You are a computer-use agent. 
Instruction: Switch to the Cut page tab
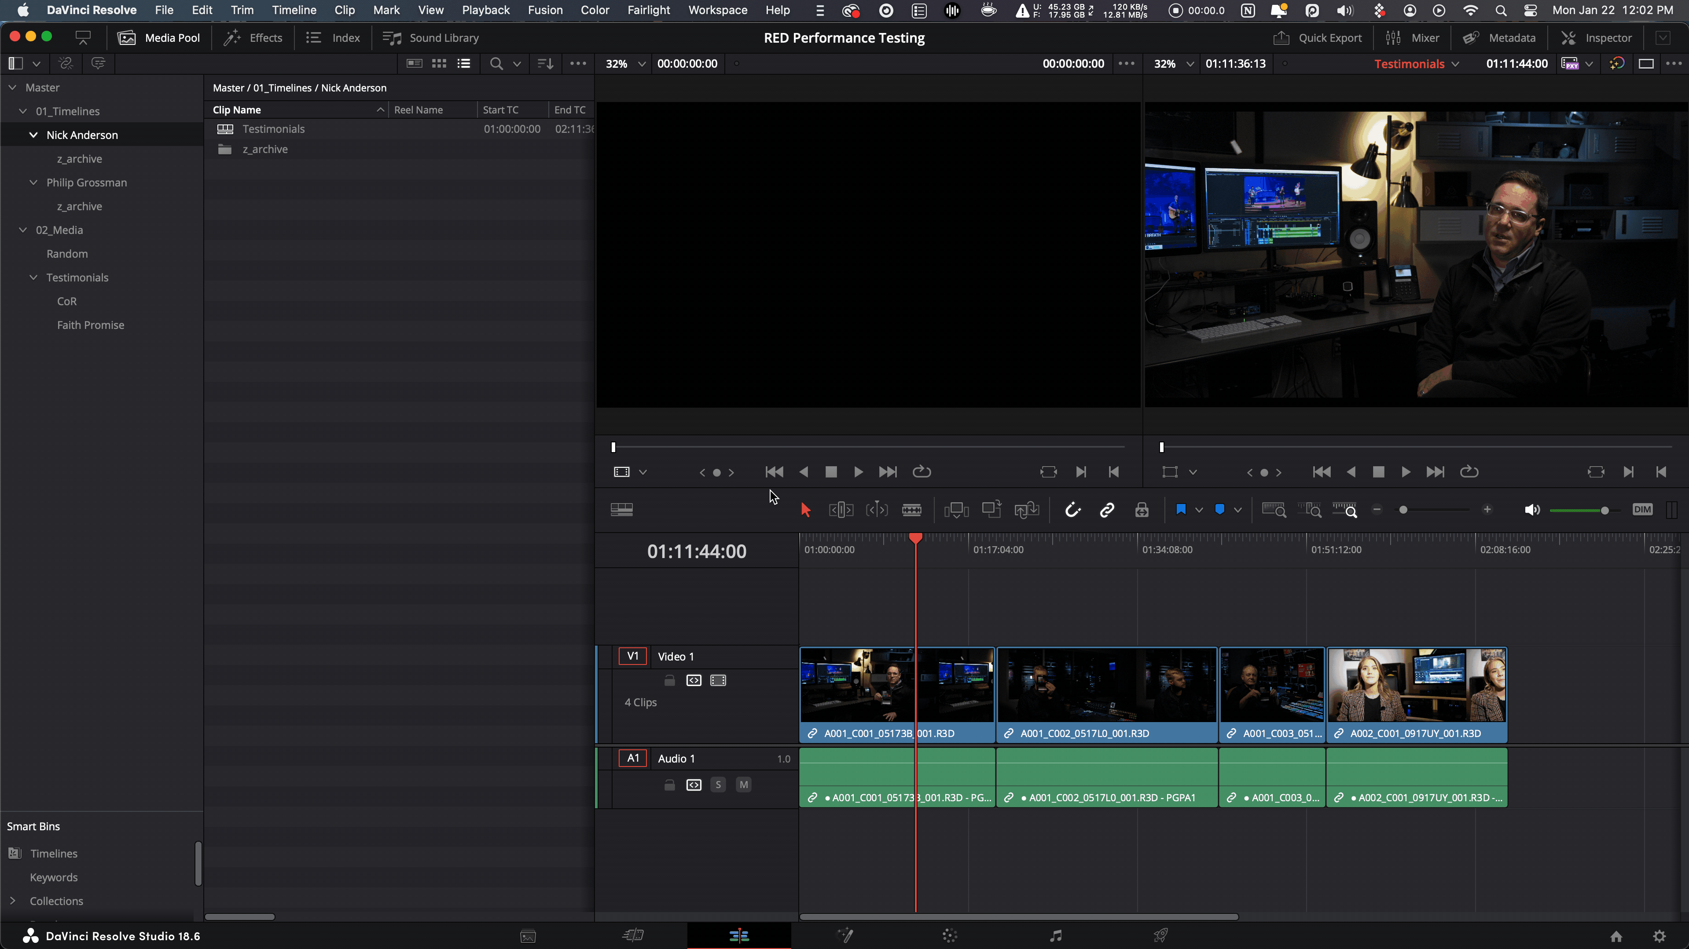point(633,935)
